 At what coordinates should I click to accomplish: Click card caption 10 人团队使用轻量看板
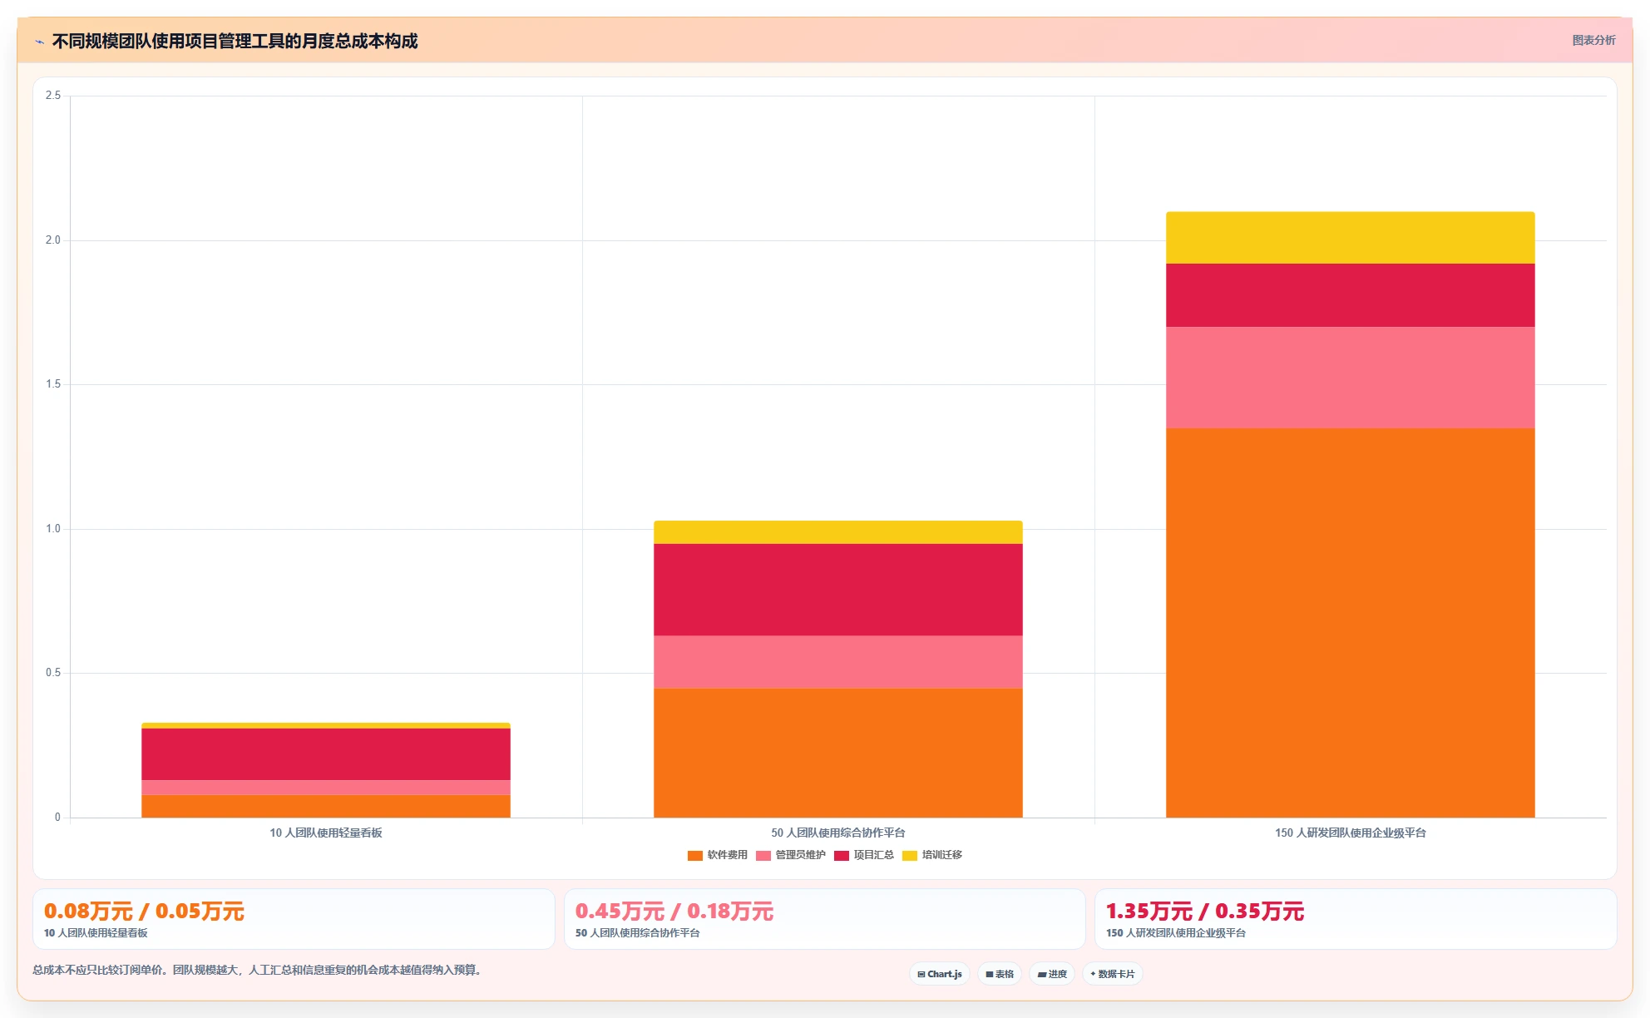click(x=96, y=933)
